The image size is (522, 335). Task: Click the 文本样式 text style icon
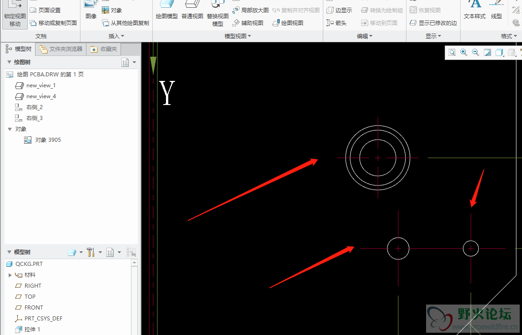475,11
